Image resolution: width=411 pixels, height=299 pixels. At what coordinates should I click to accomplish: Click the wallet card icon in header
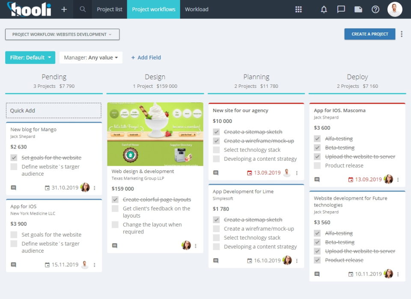(x=358, y=9)
